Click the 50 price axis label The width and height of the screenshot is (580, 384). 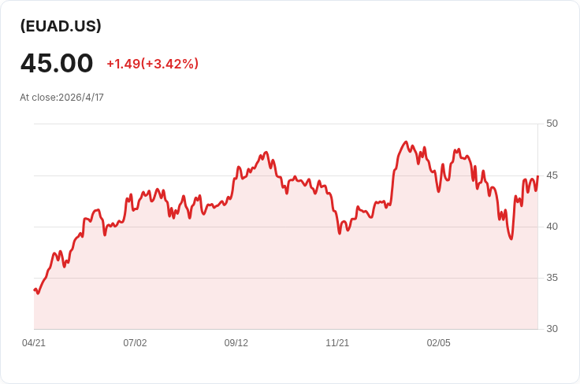click(x=552, y=124)
